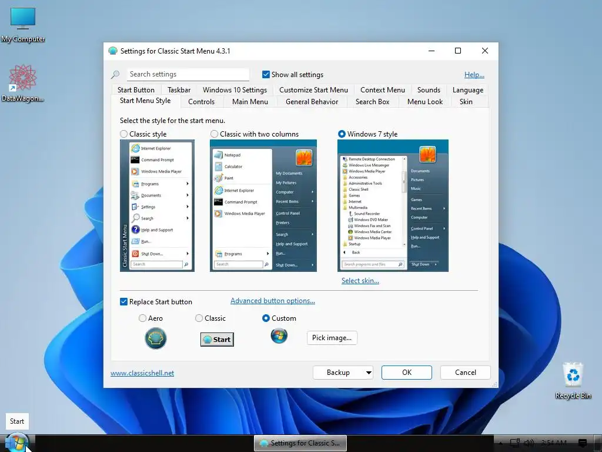
Task: Open Advanced button options... link
Action: [273, 301]
